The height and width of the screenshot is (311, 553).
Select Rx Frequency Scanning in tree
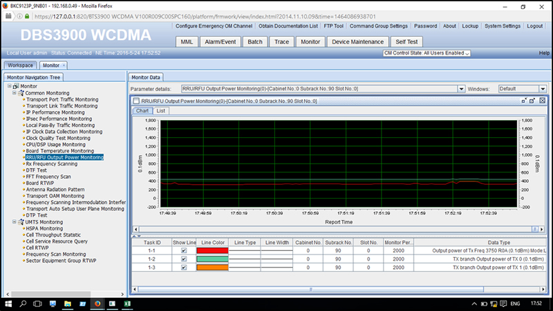click(x=51, y=164)
